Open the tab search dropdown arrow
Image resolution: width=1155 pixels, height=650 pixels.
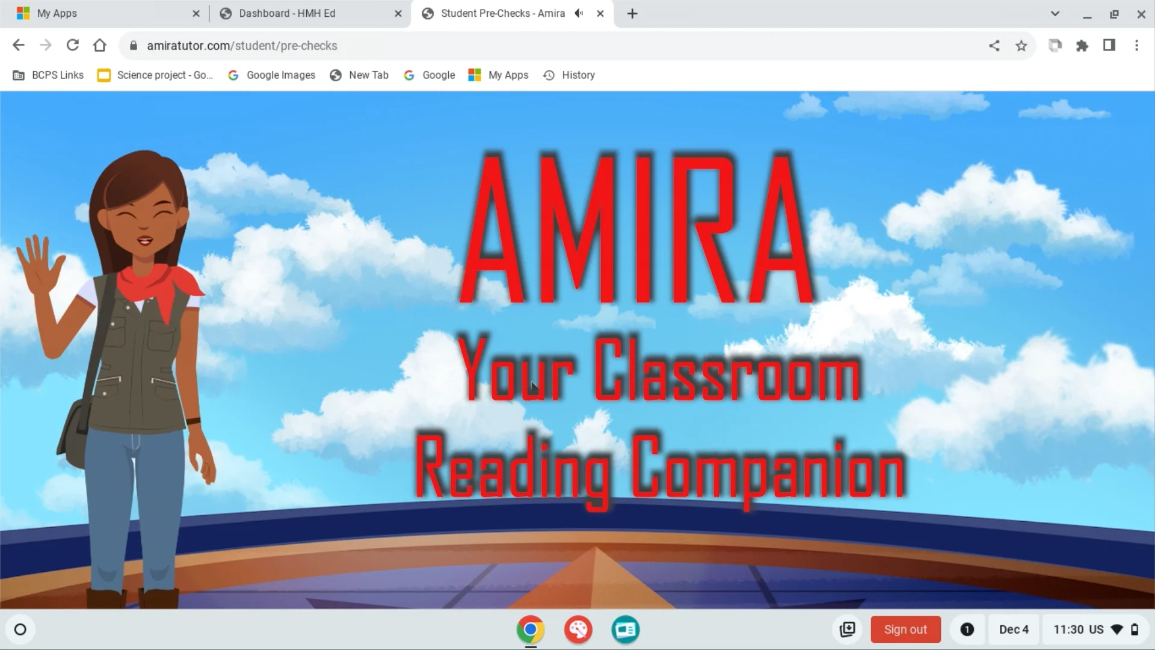1056,13
